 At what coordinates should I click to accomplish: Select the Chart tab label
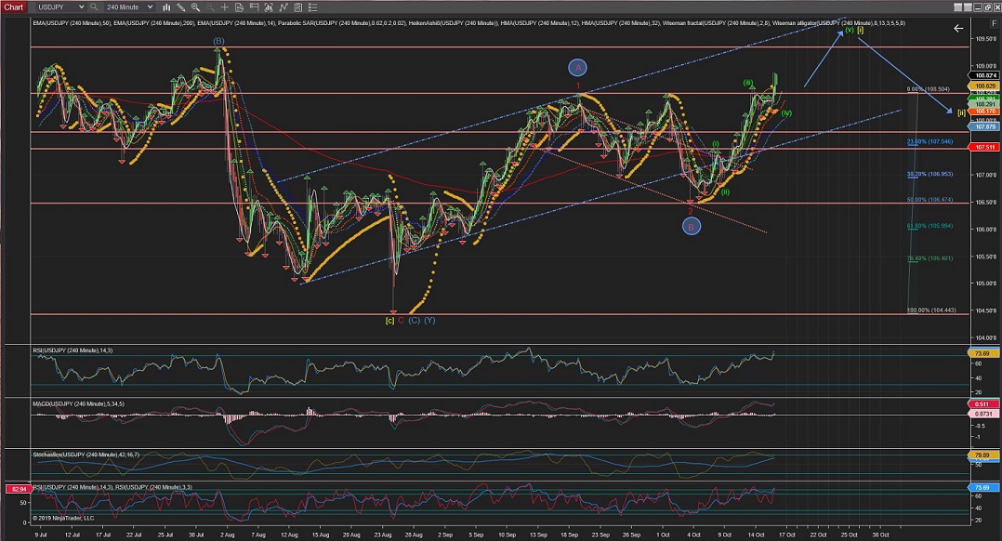tap(13, 7)
